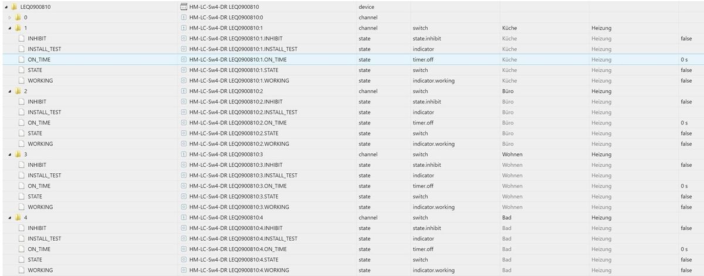The image size is (704, 276).
Task: Click the folder icon of channel 3
Action: (18, 154)
